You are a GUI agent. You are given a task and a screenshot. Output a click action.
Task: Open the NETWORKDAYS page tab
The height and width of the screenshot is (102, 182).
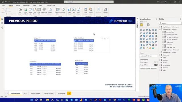pos(49,93)
